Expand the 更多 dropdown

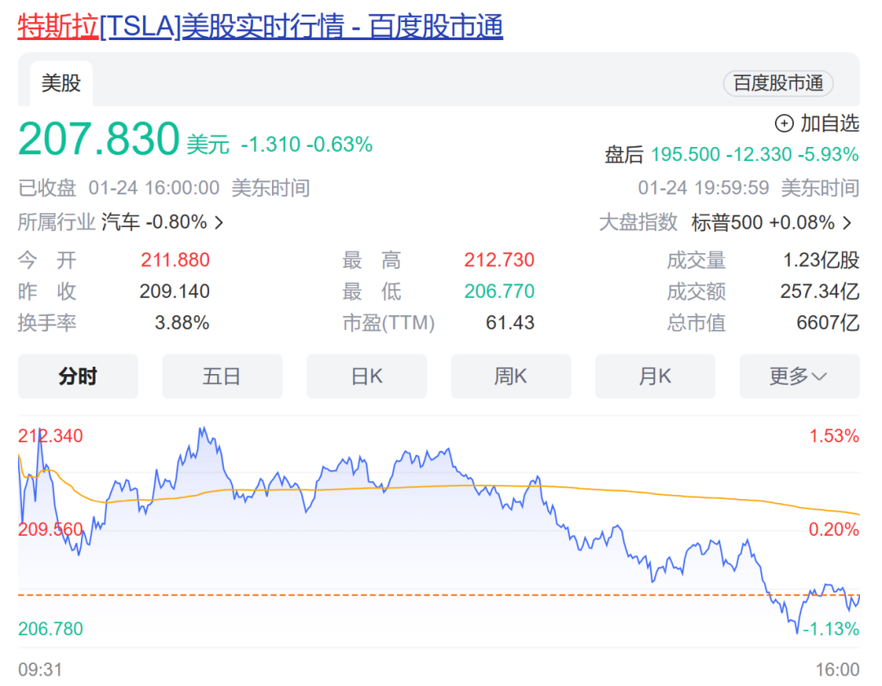(x=800, y=376)
